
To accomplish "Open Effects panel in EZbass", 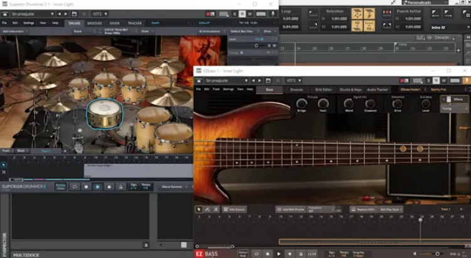I will click(x=455, y=99).
